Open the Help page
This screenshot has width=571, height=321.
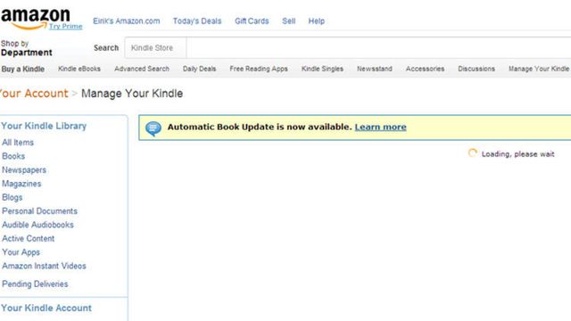[316, 21]
